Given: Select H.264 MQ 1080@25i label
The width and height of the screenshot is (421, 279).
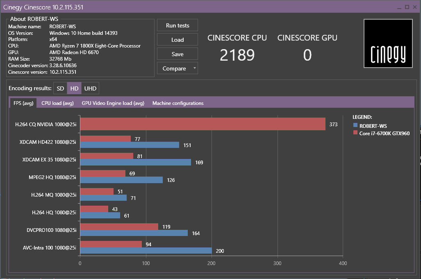Looking at the screenshot, I should point(54,195).
